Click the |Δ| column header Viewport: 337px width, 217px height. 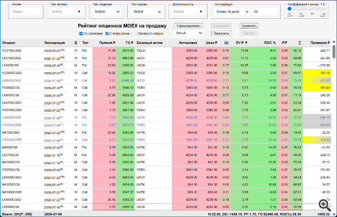226,43
